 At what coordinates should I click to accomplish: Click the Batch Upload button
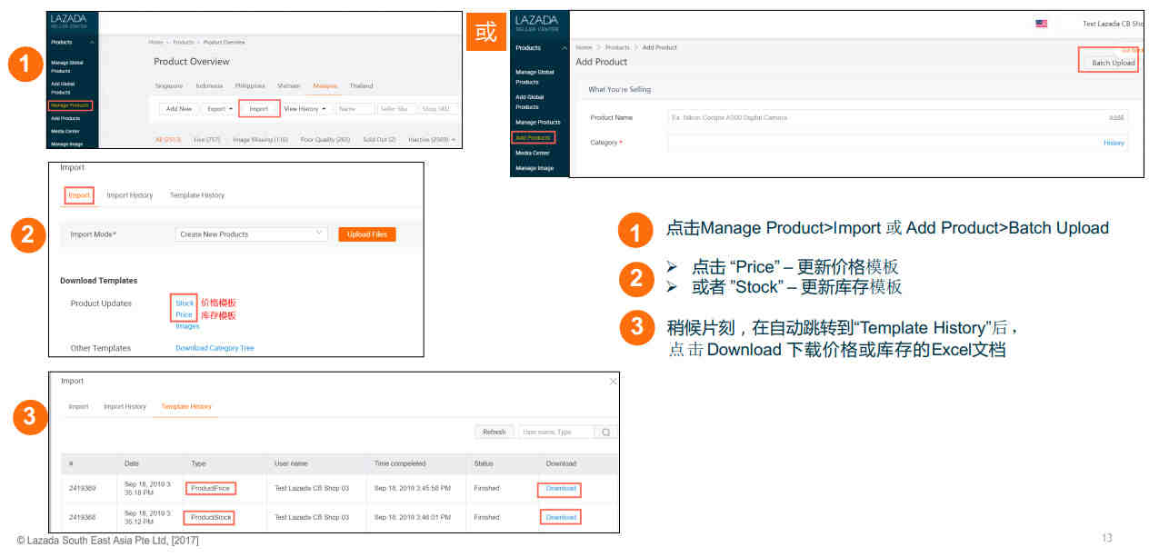(x=1113, y=63)
